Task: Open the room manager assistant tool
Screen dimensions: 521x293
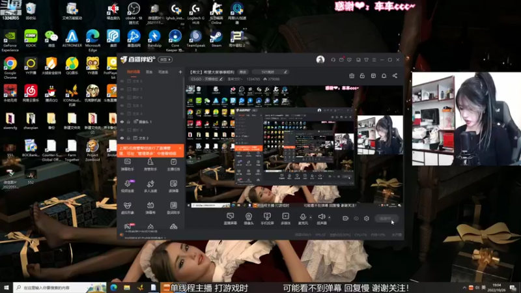Action: pyautogui.click(x=150, y=165)
